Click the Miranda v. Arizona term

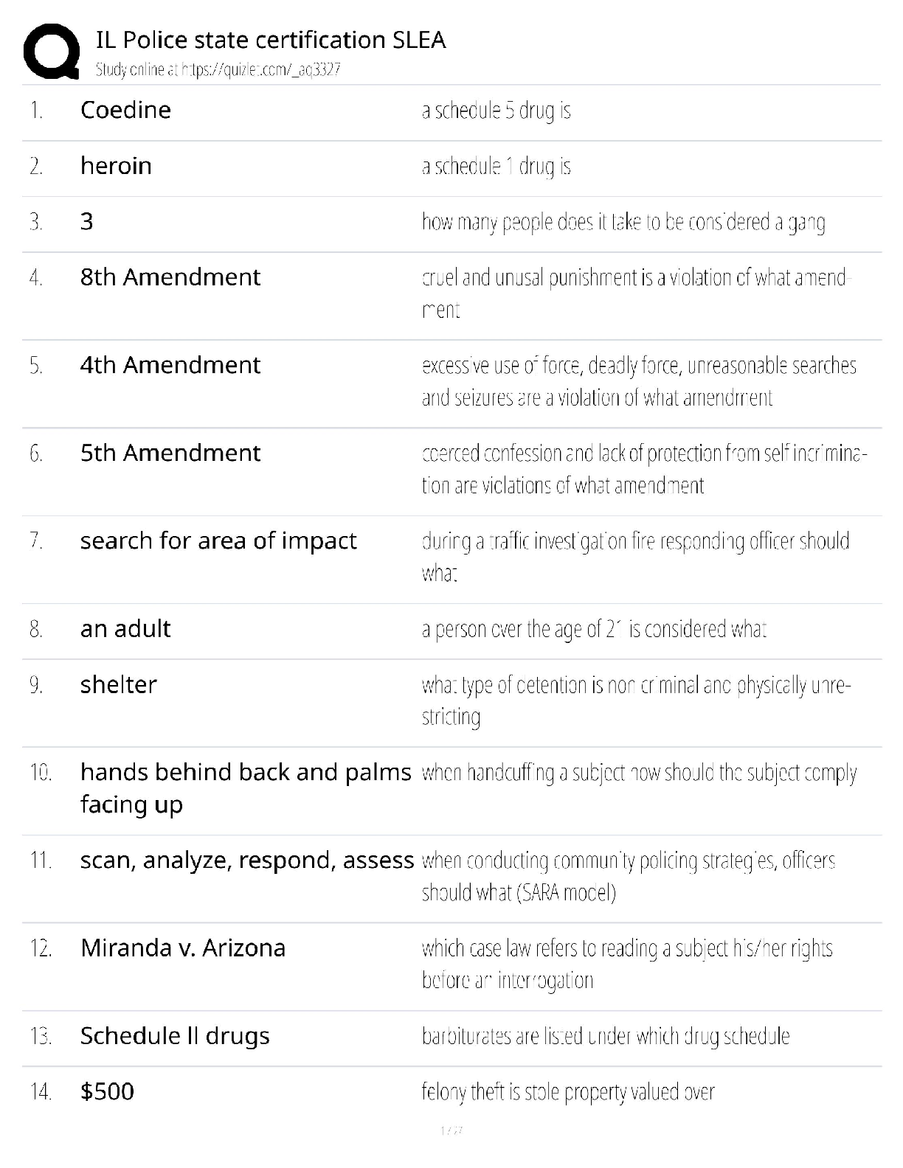pos(183,948)
